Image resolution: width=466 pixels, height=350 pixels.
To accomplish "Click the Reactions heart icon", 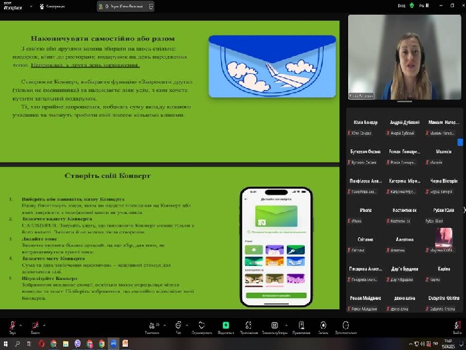I will click(x=202, y=325).
